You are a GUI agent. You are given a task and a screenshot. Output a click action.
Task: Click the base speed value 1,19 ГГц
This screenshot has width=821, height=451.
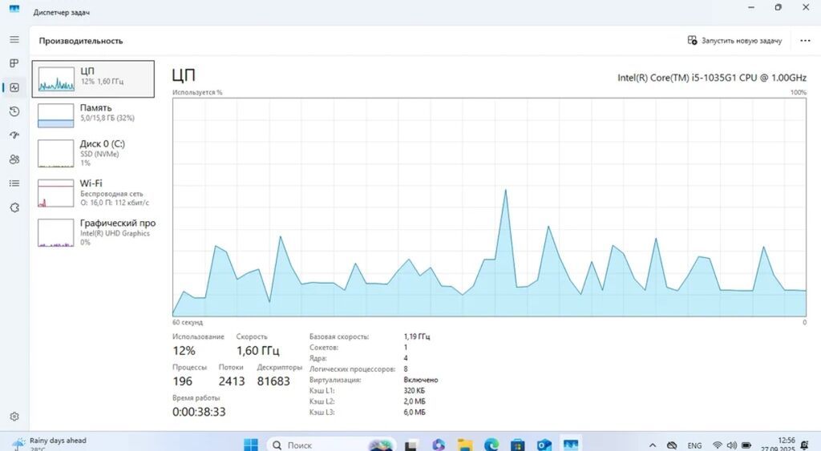tap(417, 336)
